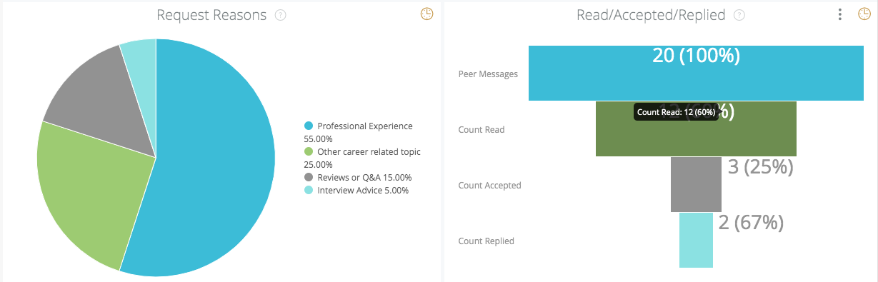The image size is (878, 282).
Task: Open the three-dot menu on Read/Accepted/Replied panel
Action: (x=840, y=14)
